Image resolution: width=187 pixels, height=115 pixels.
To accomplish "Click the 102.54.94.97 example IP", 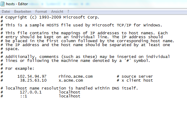I will click(32, 76).
